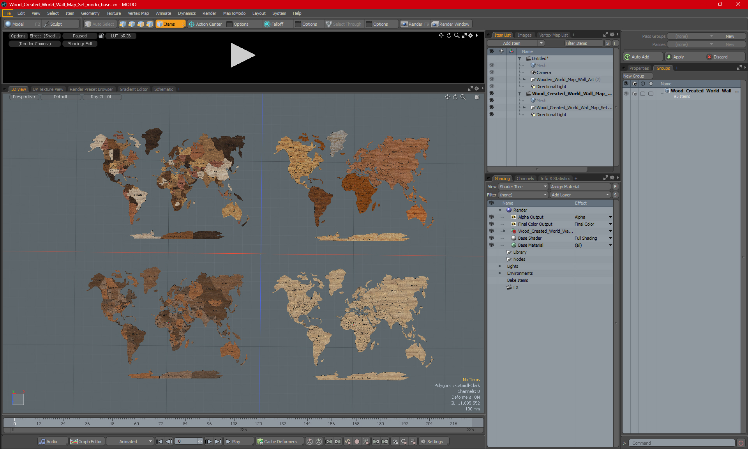Click 3D viewport zoom magnifier icon
The width and height of the screenshot is (748, 449).
(x=463, y=97)
